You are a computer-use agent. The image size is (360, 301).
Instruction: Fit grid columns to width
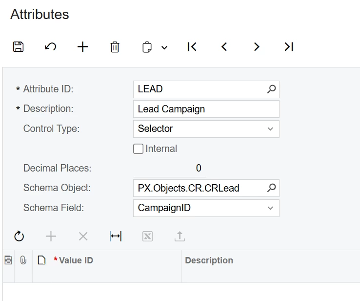[x=116, y=236]
